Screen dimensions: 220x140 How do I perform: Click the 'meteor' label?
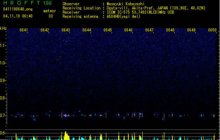(x=50, y=11)
